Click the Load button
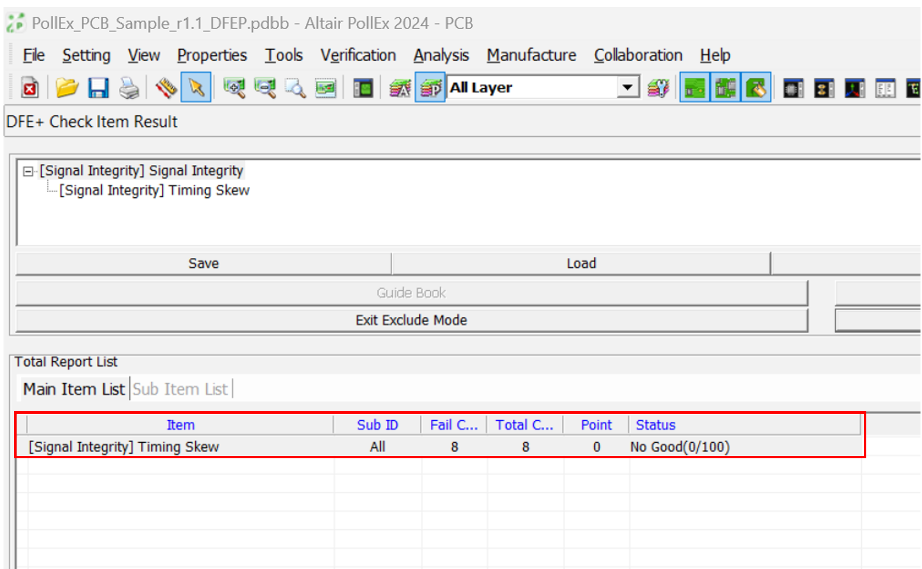Screen dimensions: 922x569 point(581,263)
